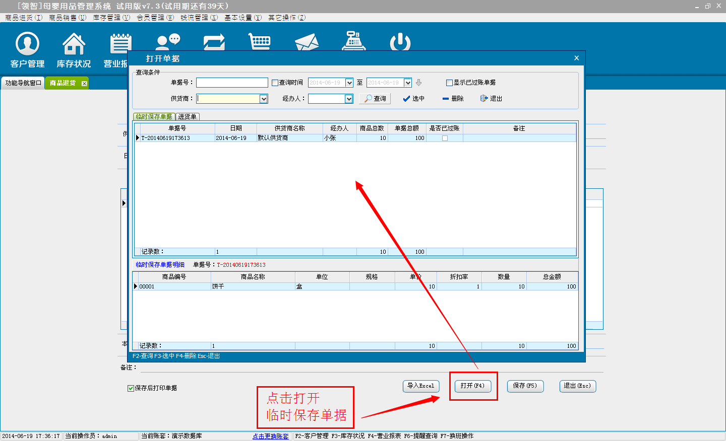Screen dimensions: 726x441
Task: Expand the 经办人 dropdown
Action: (348, 99)
